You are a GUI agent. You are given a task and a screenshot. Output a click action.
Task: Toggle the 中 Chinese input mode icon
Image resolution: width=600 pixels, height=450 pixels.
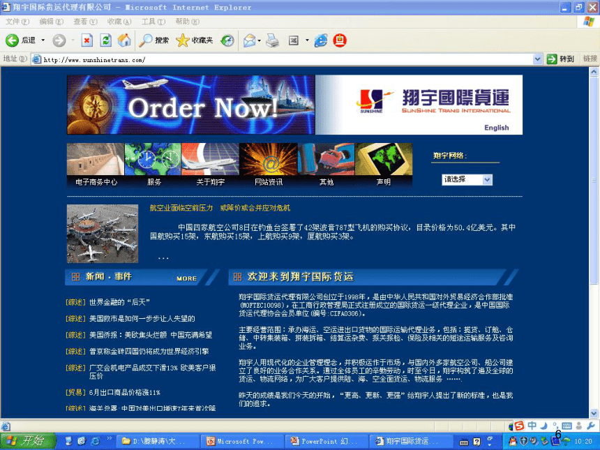[532, 426]
